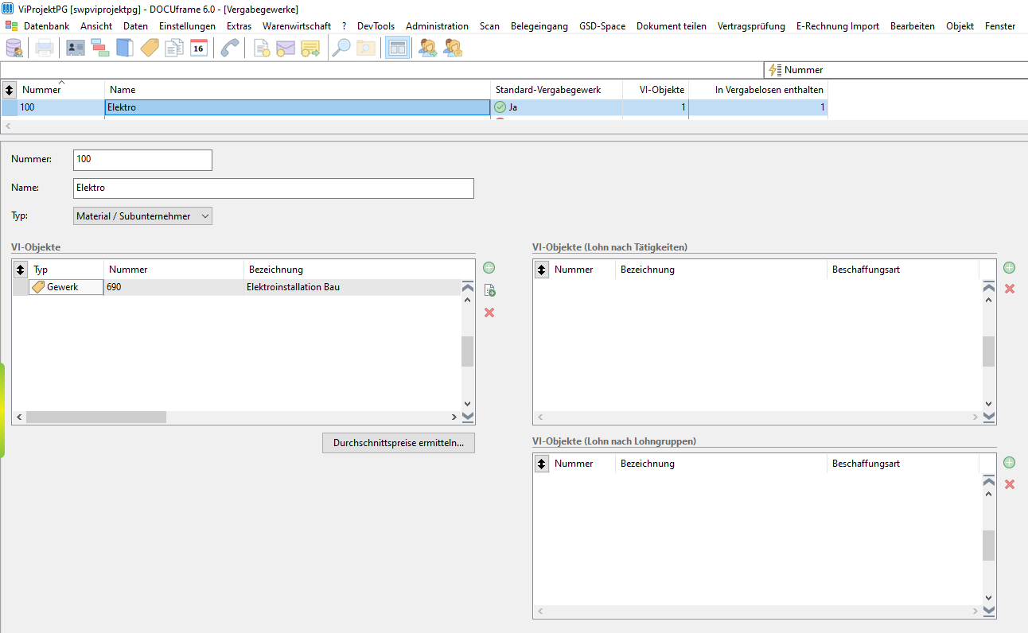Click the lightning quick-search icon beside Nummer

(774, 70)
